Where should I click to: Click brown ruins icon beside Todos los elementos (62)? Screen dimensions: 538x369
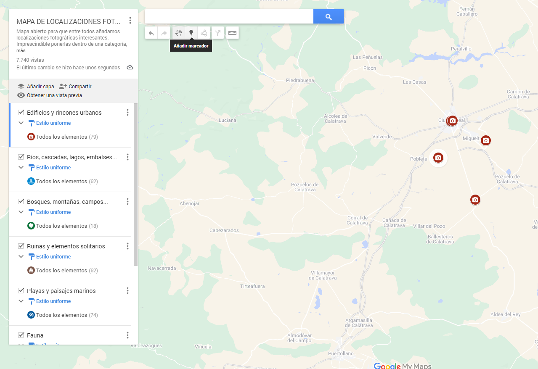coord(31,270)
